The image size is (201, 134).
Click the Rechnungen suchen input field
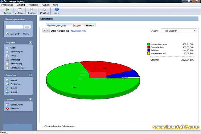[14, 27]
